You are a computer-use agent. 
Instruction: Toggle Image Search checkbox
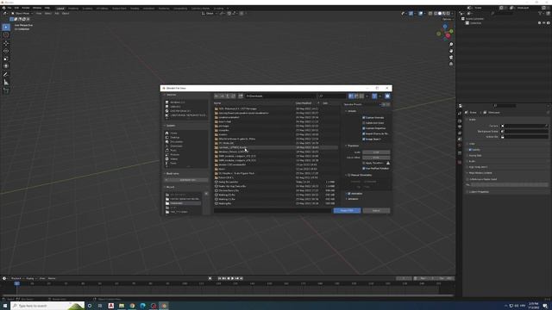tap(364, 139)
